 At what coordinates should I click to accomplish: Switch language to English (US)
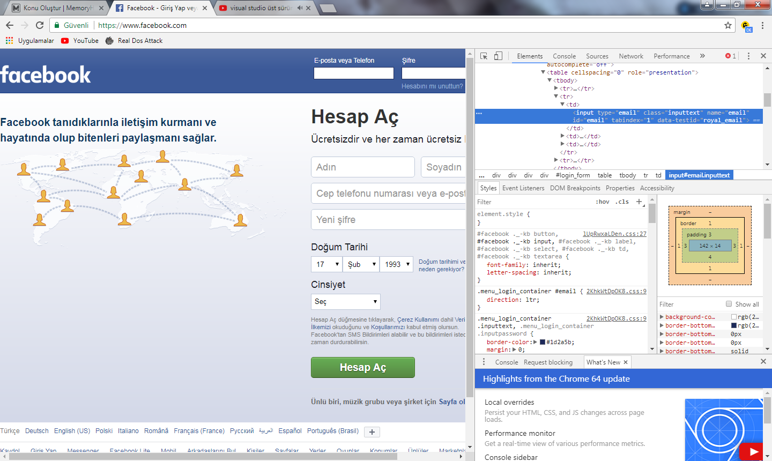pos(72,431)
